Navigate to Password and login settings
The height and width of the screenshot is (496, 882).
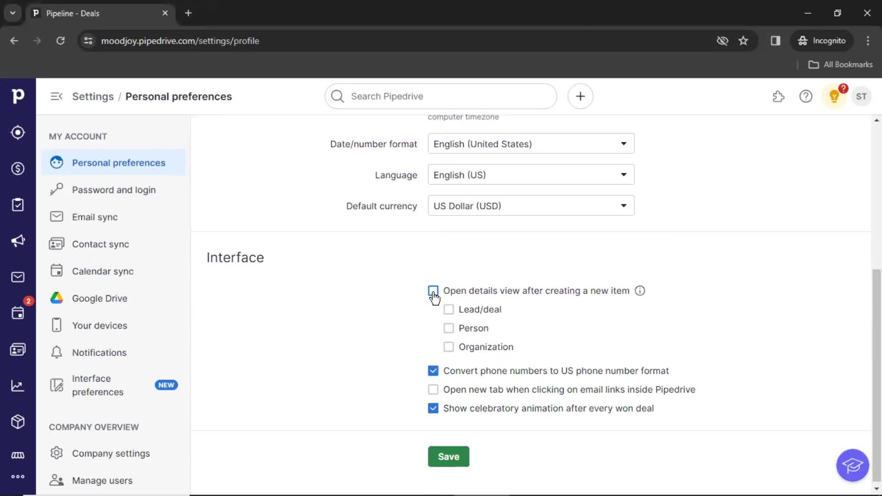[114, 190]
